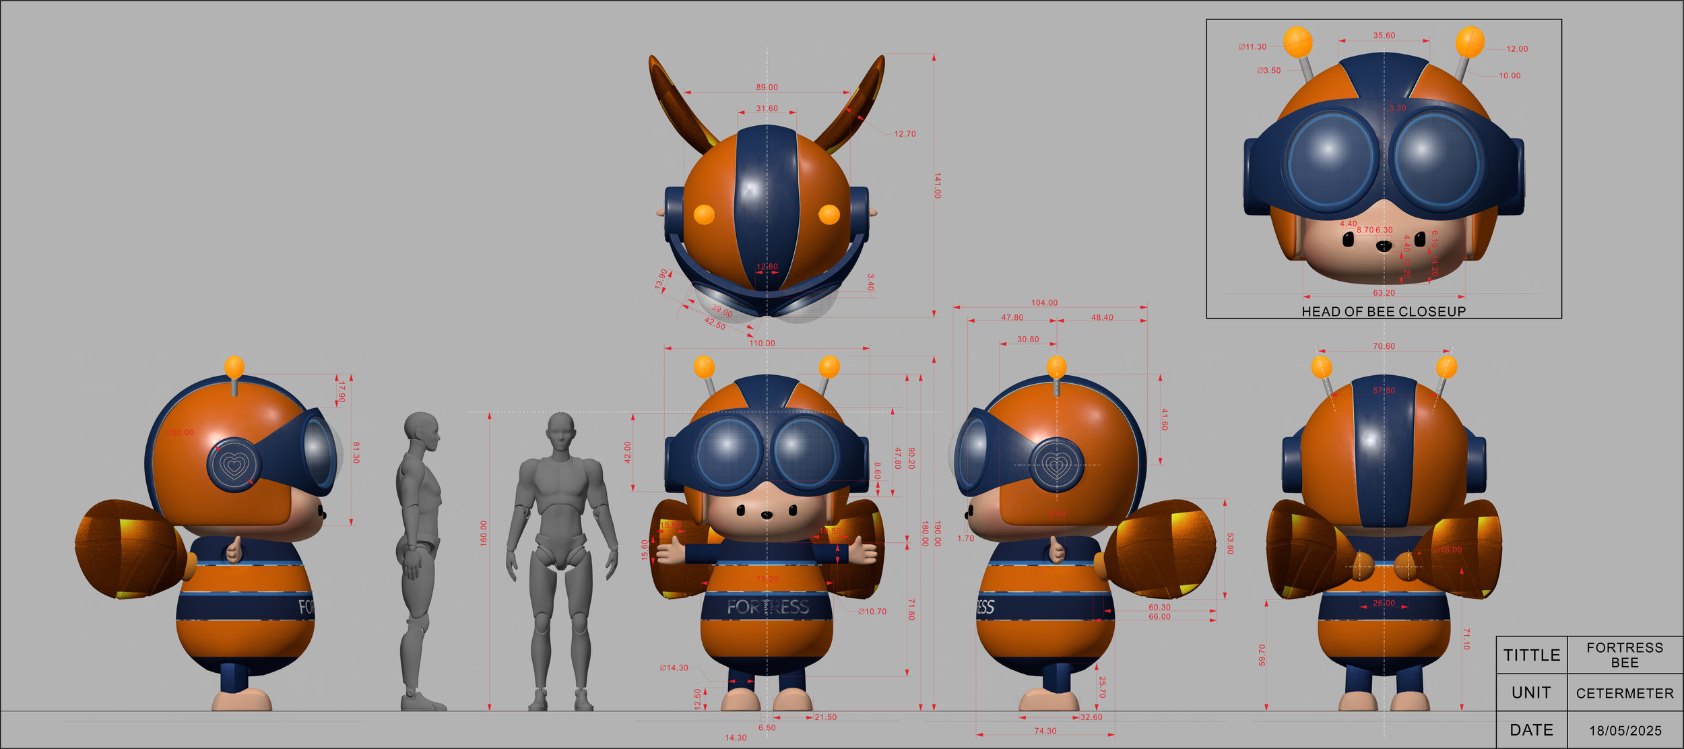Image resolution: width=1684 pixels, height=749 pixels.
Task: Click the 18/05/2025 date cell
Action: (1625, 731)
